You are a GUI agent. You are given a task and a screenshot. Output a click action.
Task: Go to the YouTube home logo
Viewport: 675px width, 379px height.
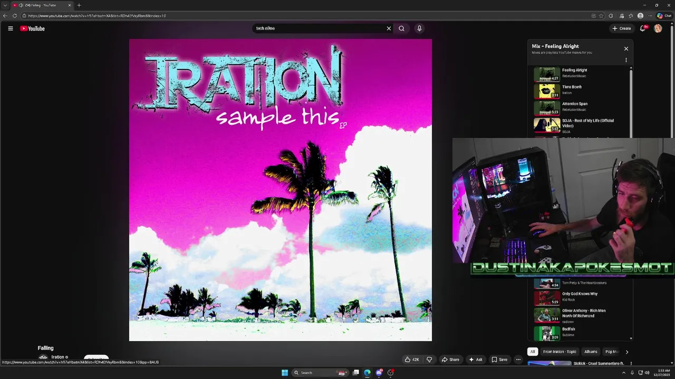tap(32, 28)
